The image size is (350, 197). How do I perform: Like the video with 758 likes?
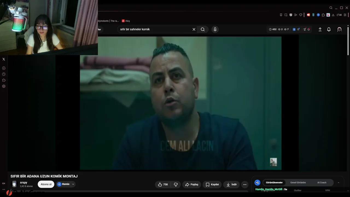coord(163,184)
